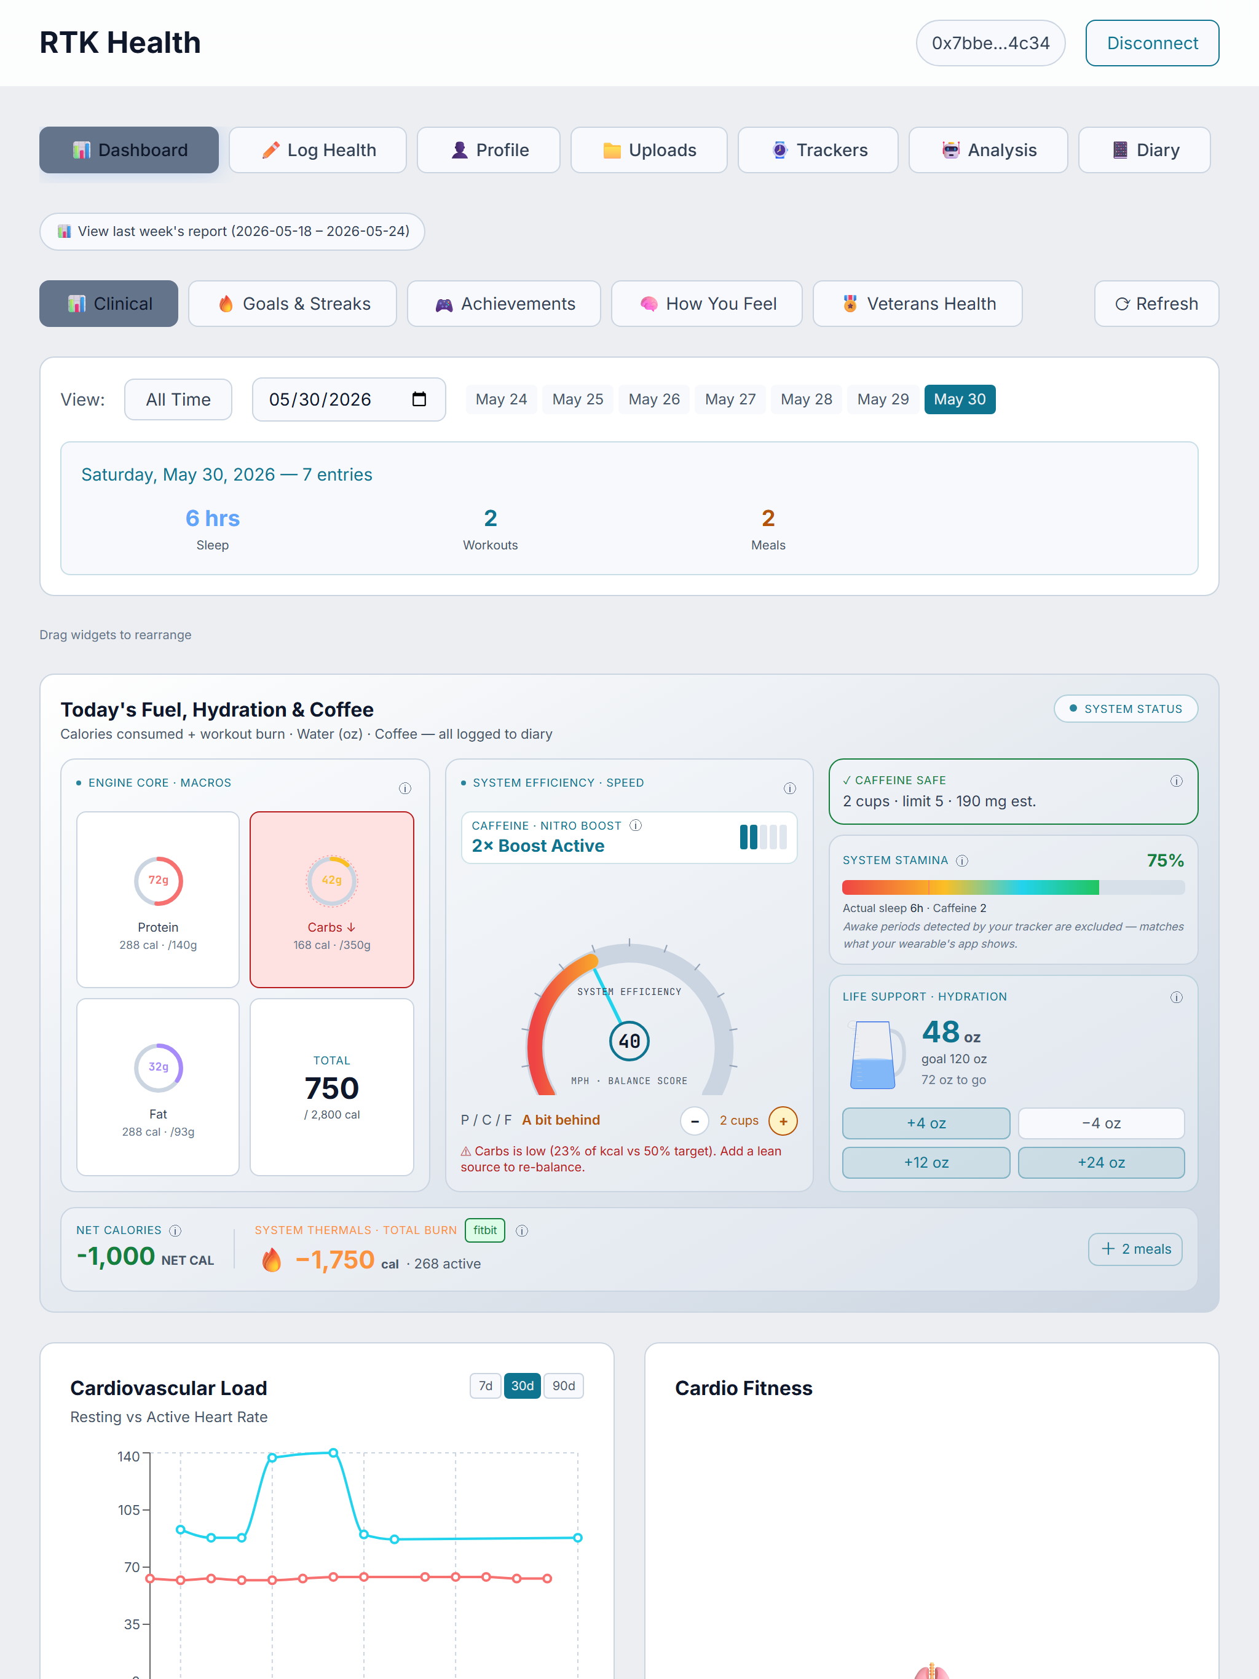Open the Veterans Health sub-tab
Viewport: 1259px width, 1679px height.
tap(917, 304)
